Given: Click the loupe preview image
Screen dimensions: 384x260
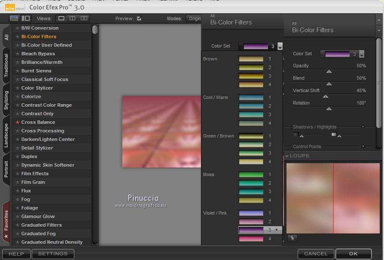Looking at the screenshot, I should tap(333, 198).
